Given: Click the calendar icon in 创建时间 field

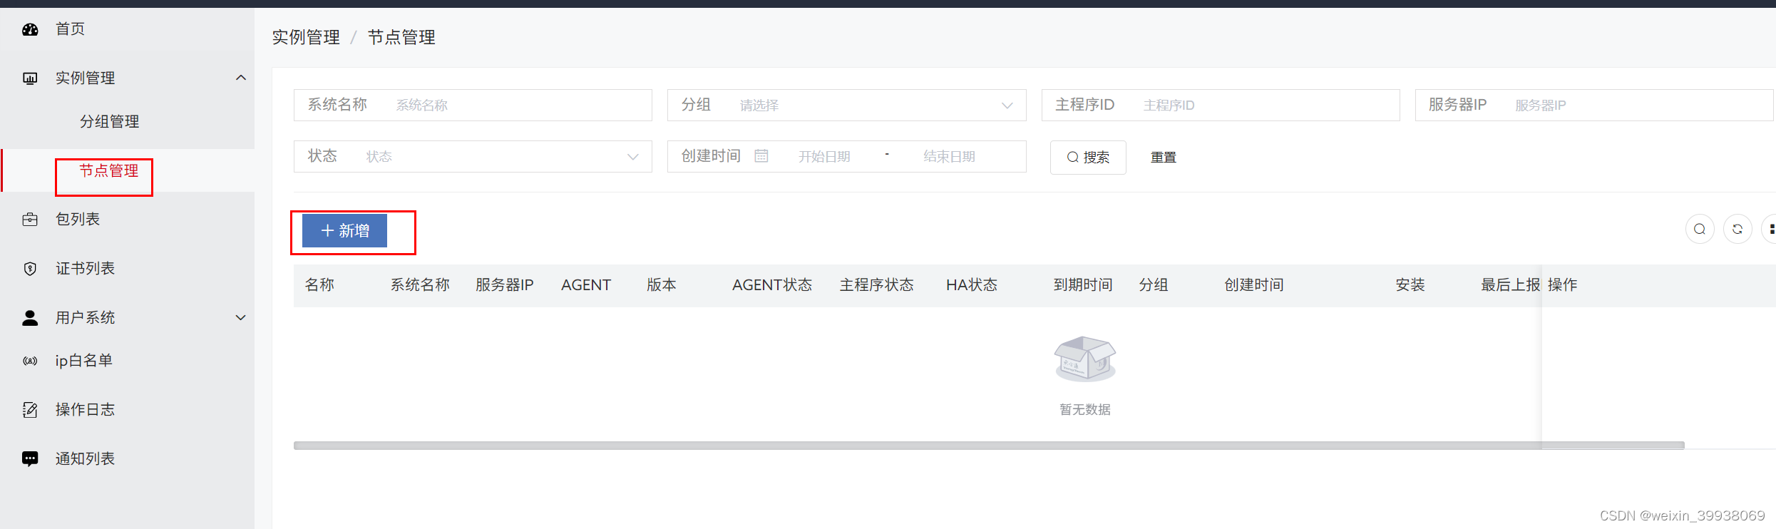Looking at the screenshot, I should [761, 156].
